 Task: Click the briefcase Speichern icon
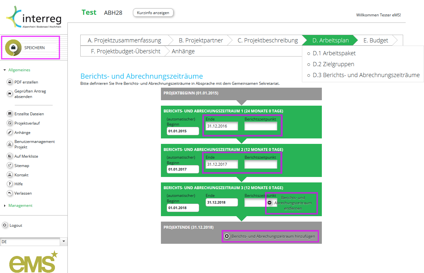(x=13, y=48)
